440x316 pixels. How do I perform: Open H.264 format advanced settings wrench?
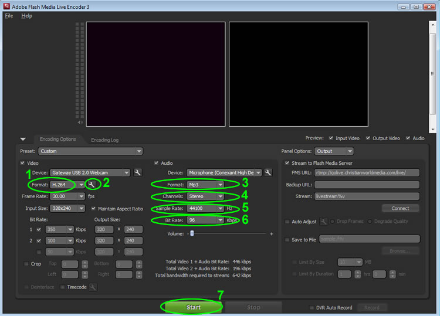pos(92,185)
